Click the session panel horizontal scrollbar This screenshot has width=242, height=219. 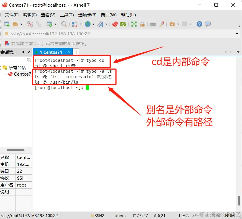point(16,150)
